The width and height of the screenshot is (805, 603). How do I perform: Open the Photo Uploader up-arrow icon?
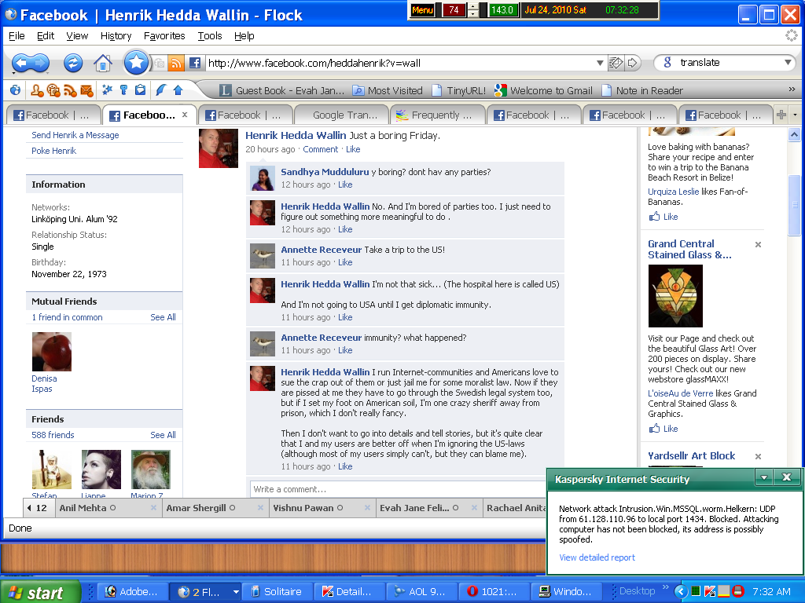(178, 90)
